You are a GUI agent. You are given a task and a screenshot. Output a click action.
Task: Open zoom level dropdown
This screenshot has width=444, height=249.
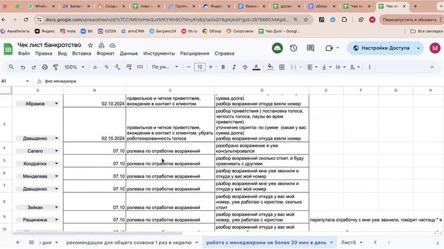point(74,67)
